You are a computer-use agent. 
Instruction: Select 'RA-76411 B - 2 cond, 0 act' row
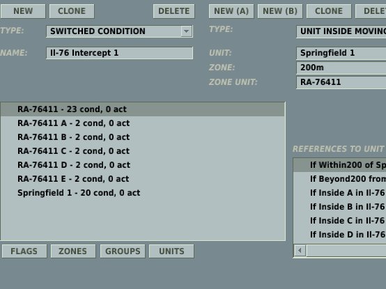point(143,137)
